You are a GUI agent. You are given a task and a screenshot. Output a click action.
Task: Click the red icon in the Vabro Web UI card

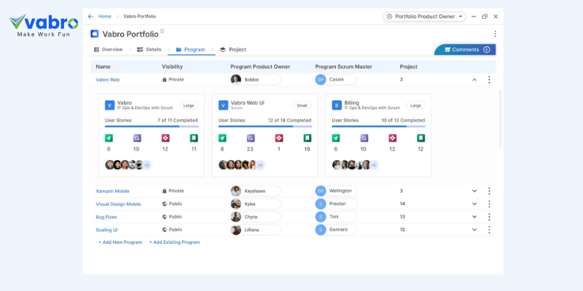coord(279,138)
